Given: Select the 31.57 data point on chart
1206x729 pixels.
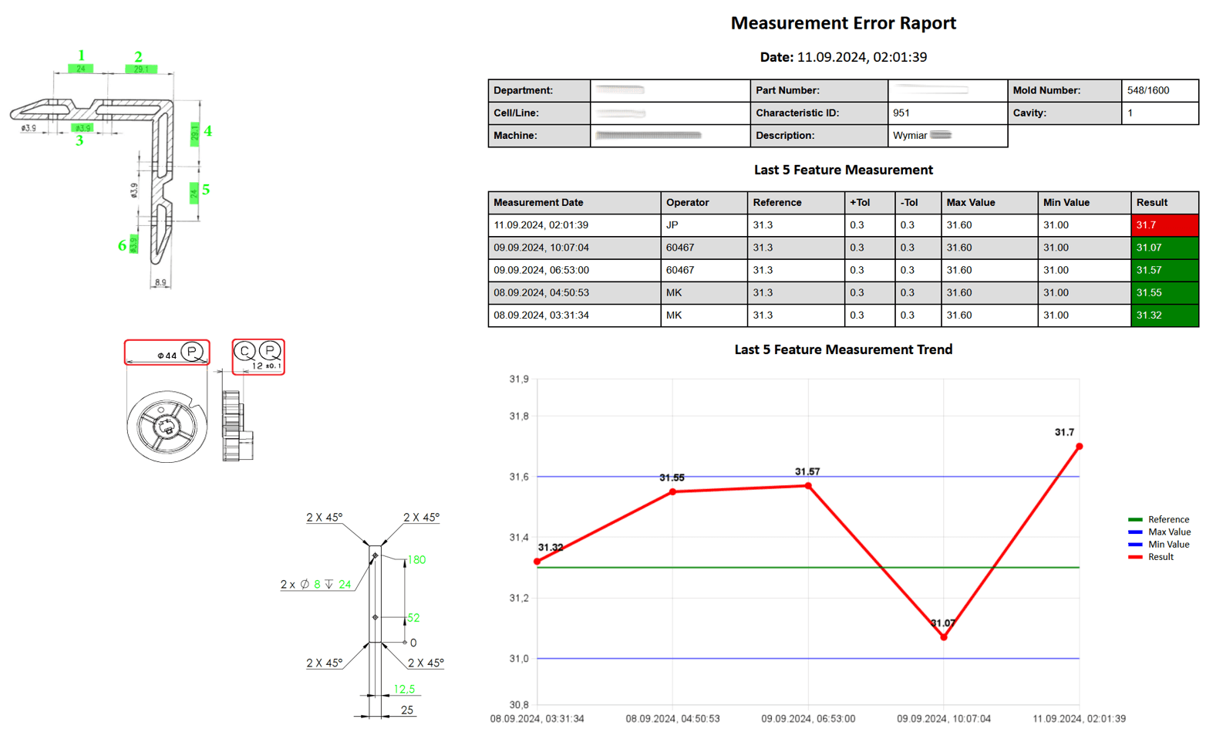Looking at the screenshot, I should pos(808,486).
